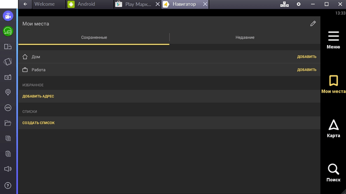Click the pencil edit icon in Мои места
Screen dimensions: 346x194
pos(313,24)
